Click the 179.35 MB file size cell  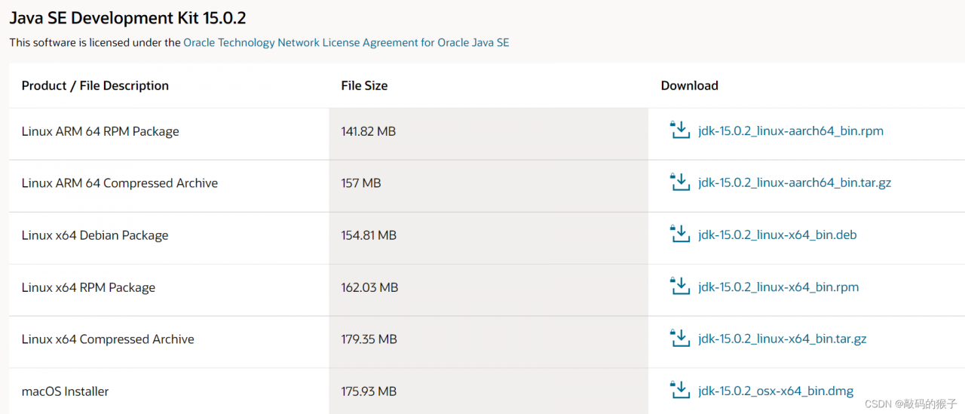pos(369,339)
